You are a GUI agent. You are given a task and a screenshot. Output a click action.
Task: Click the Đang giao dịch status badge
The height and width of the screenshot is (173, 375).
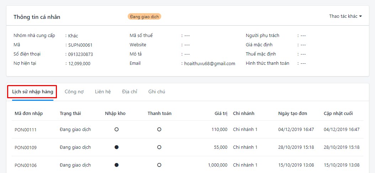coord(144,17)
